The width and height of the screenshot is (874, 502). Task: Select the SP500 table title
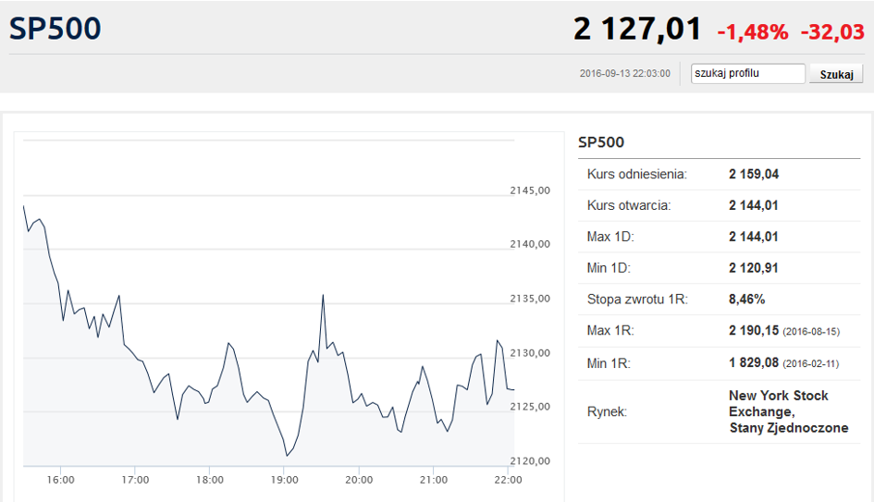click(601, 142)
